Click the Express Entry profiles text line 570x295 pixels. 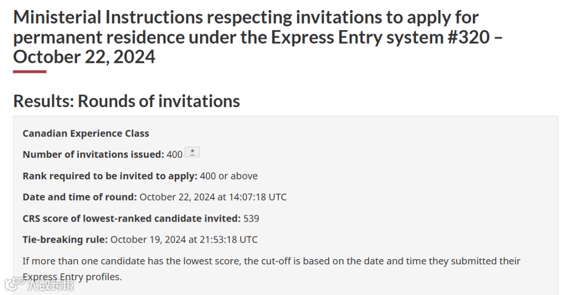72,277
